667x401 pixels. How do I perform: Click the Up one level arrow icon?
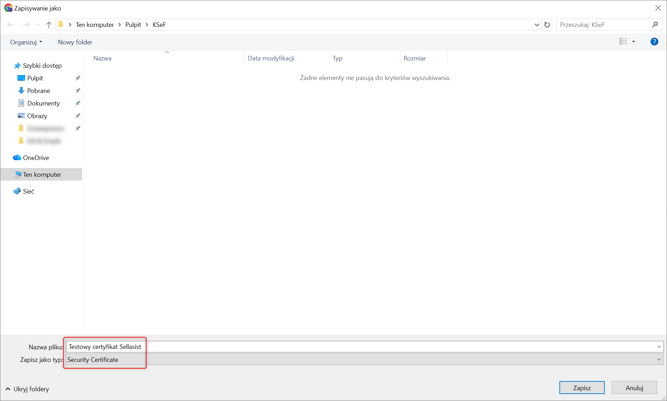coord(49,25)
